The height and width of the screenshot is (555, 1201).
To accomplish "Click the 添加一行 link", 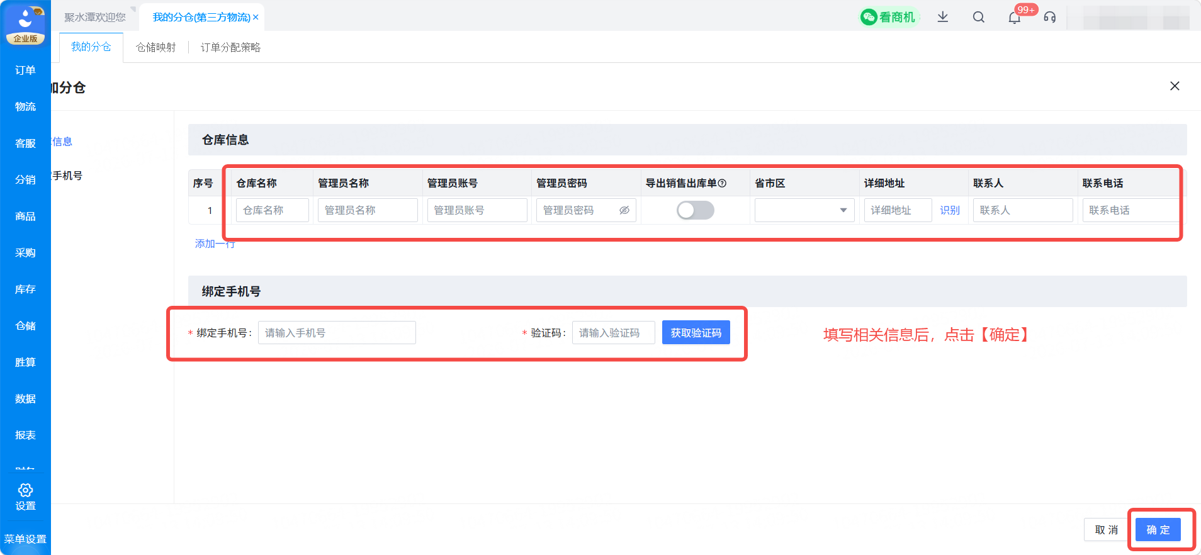I will 215,244.
